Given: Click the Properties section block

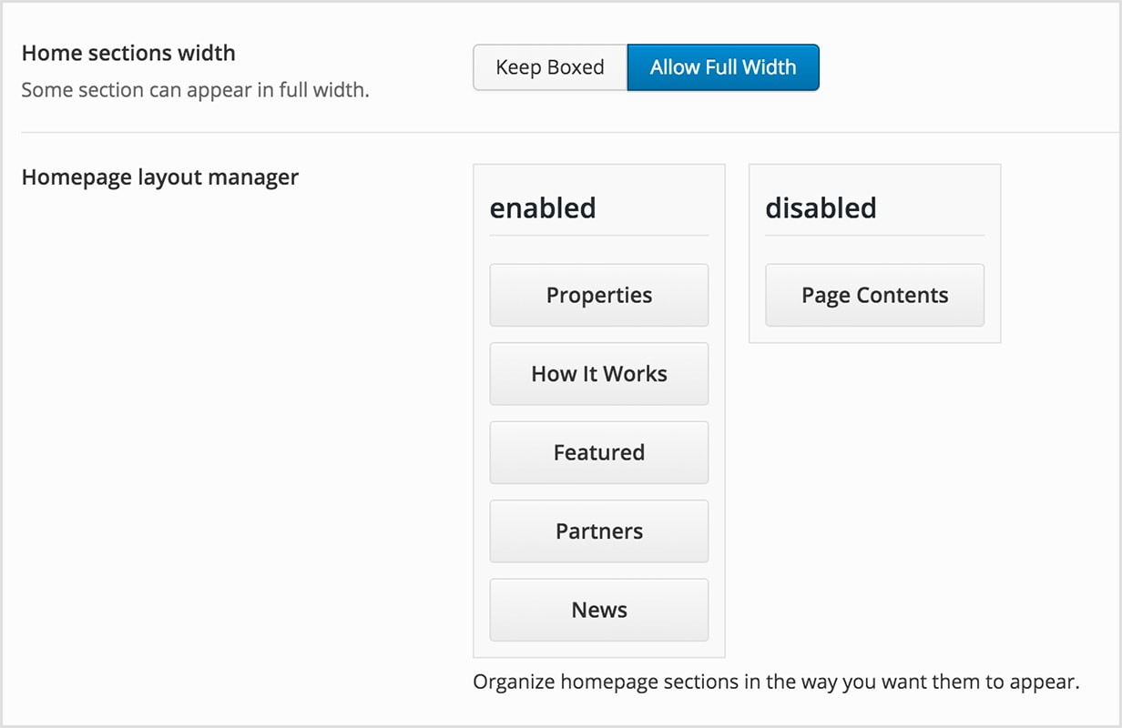Looking at the screenshot, I should [x=599, y=295].
